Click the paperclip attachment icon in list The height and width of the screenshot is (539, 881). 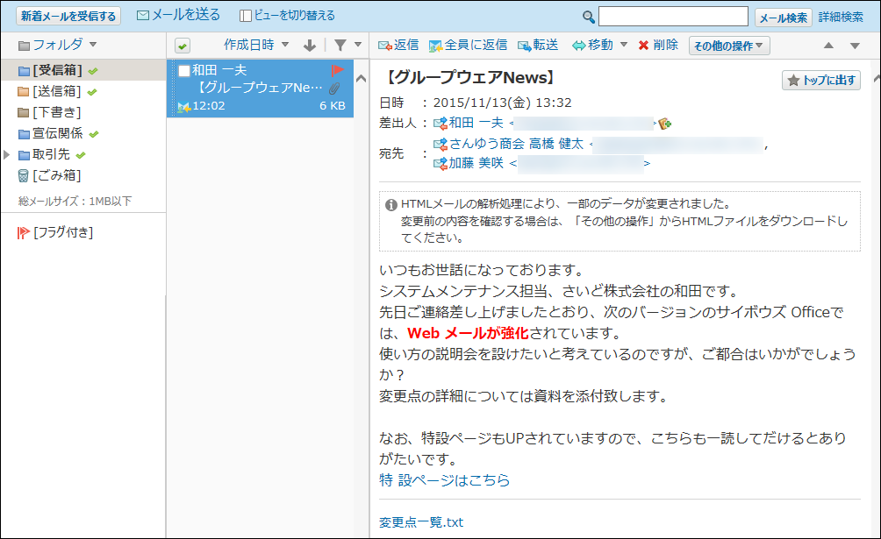[x=335, y=89]
